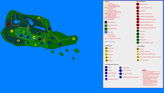Click the Main Gate marker on the island map
164x93 pixels.
tap(28, 28)
